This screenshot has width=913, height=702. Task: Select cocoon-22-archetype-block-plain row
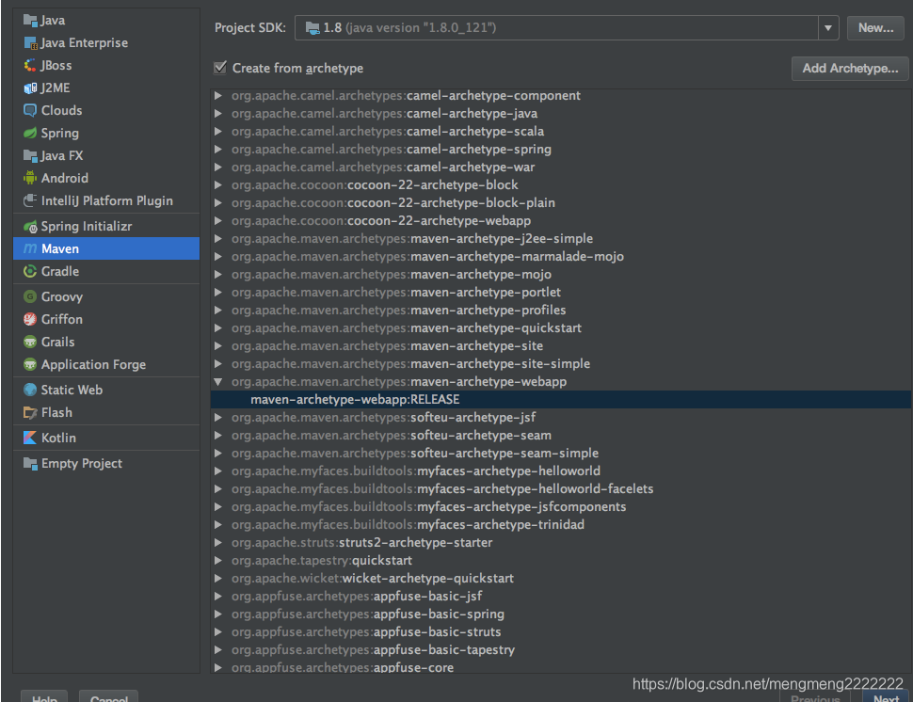click(561, 203)
